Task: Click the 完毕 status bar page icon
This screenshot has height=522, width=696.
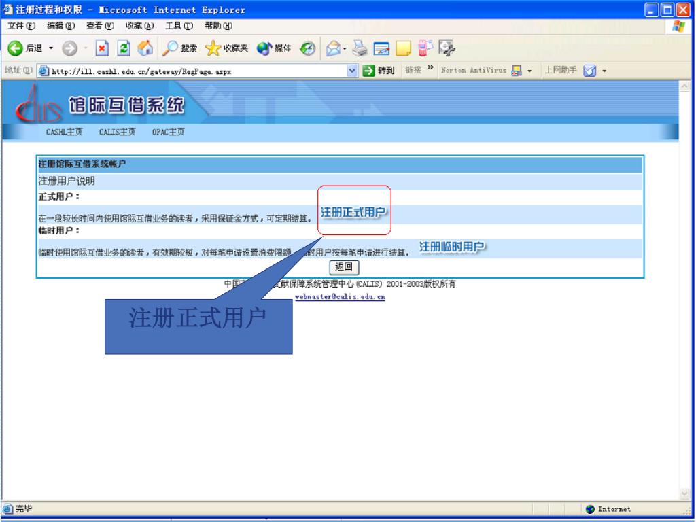Action: tap(8, 508)
